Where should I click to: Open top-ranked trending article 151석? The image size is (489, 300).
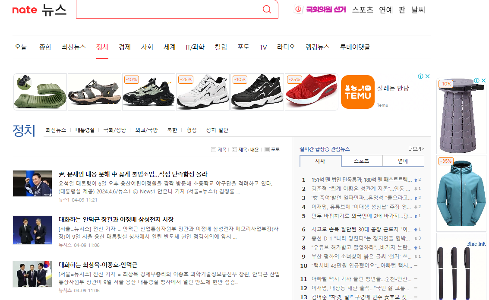361,180
